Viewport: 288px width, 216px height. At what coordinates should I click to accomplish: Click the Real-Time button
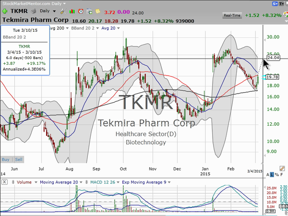pos(232,15)
